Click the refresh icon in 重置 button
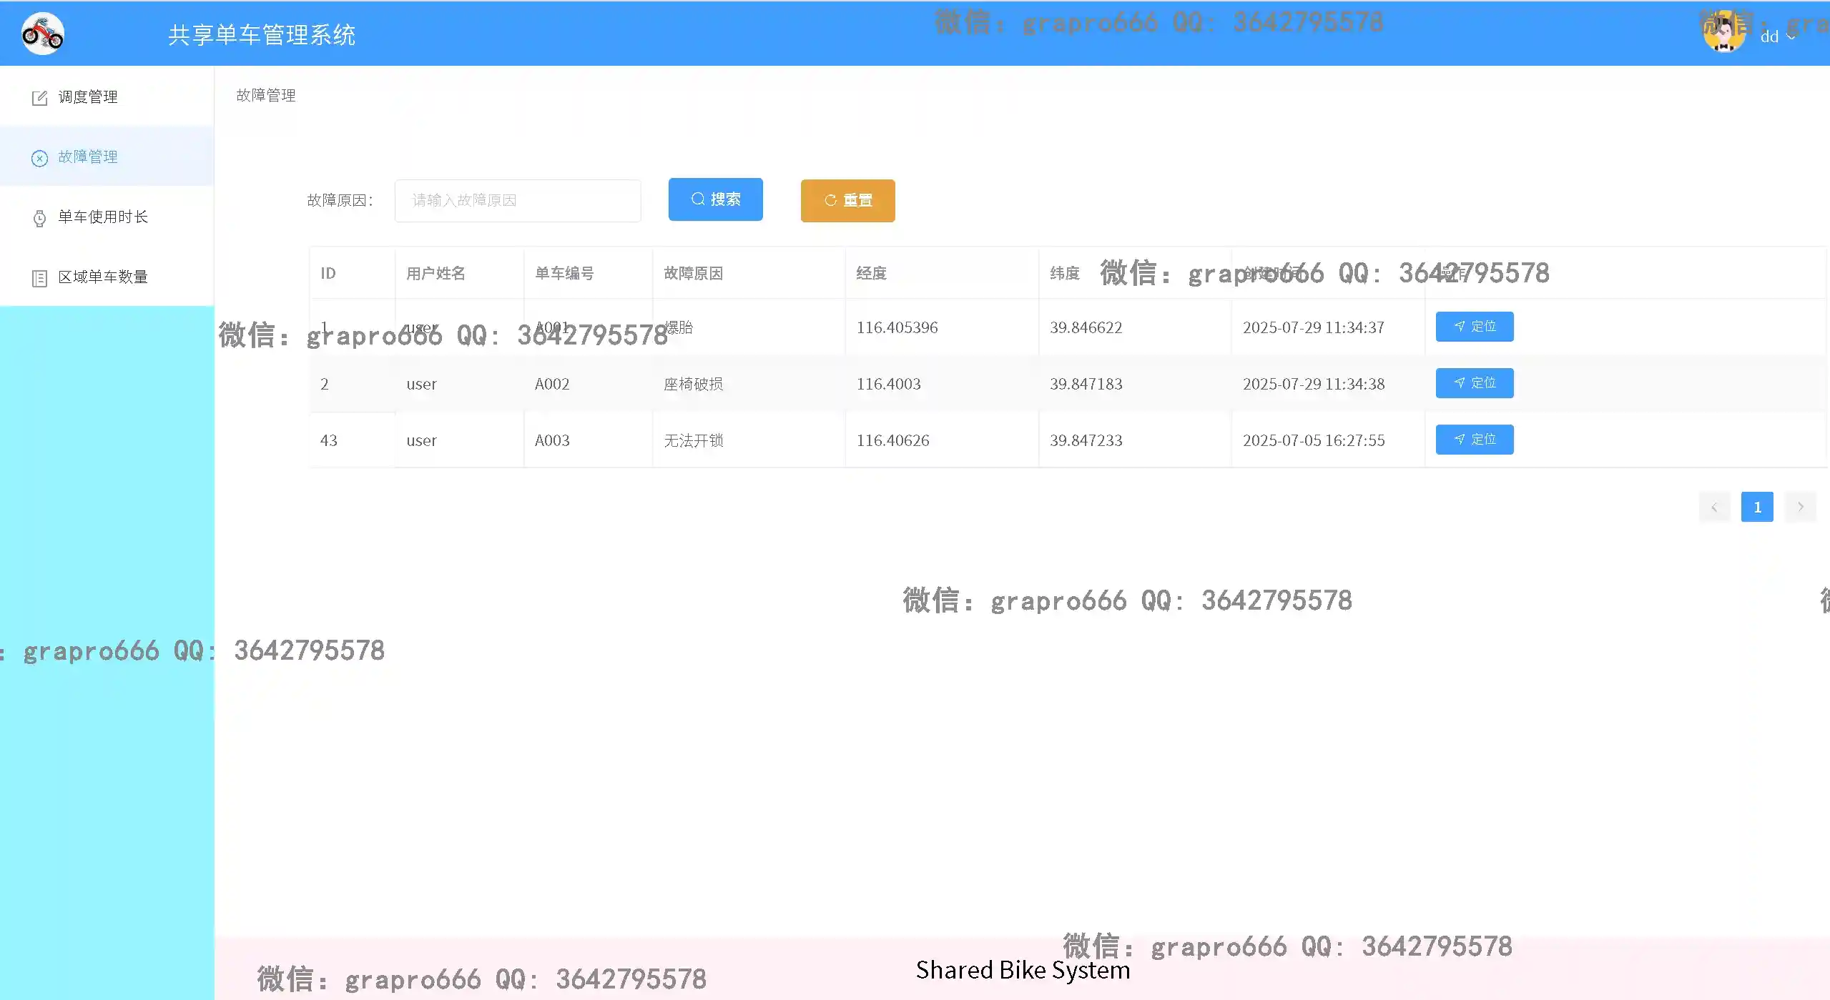 tap(830, 201)
